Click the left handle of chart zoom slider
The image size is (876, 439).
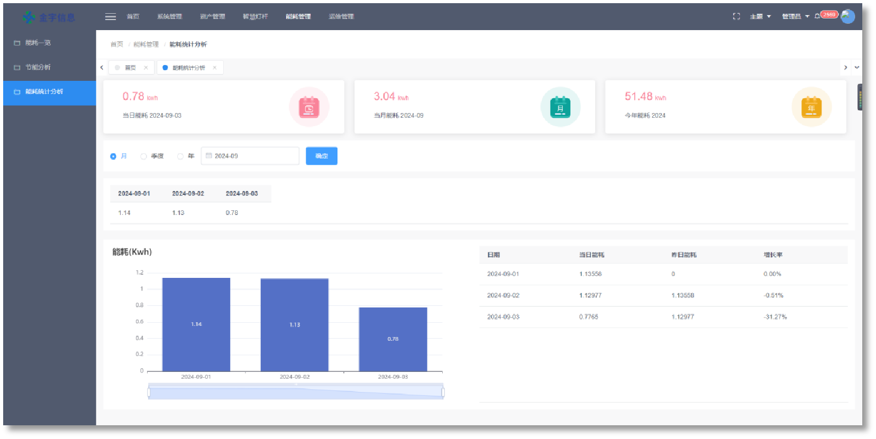pos(149,392)
